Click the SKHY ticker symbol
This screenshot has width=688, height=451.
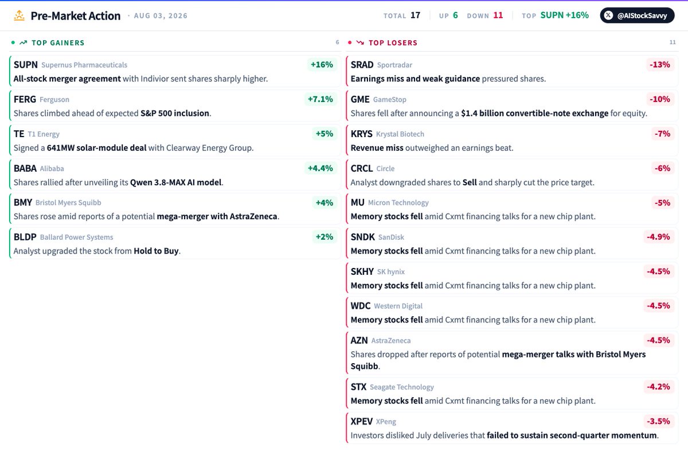pyautogui.click(x=362, y=271)
